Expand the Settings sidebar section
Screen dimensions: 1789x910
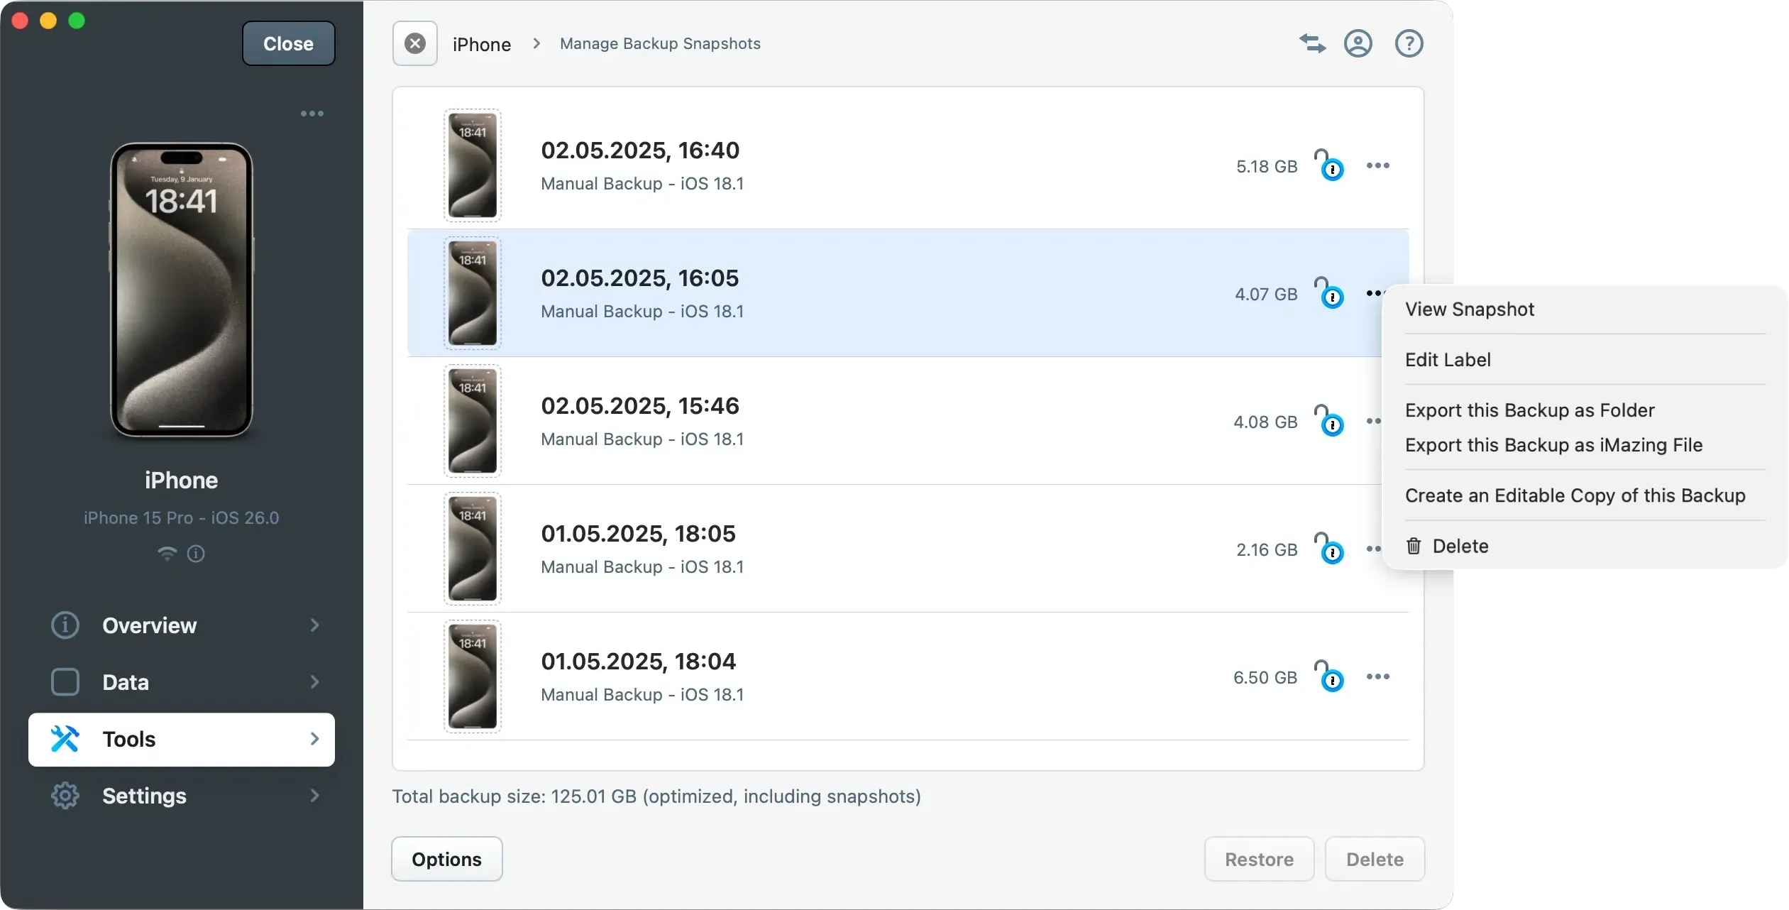click(314, 796)
